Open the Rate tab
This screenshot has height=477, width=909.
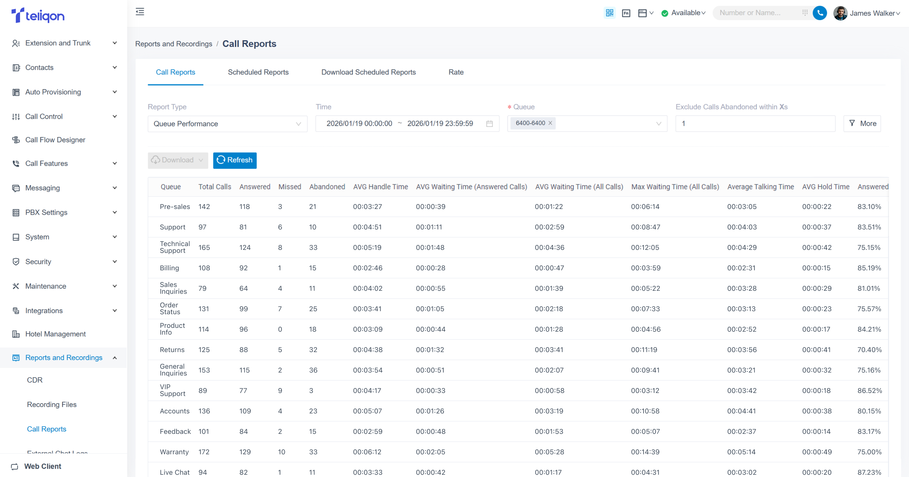[456, 72]
